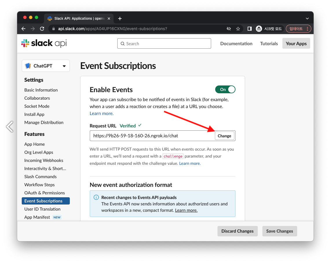The height and width of the screenshot is (261, 329).
Task: Click the incognito profile icon
Action: 259,29
